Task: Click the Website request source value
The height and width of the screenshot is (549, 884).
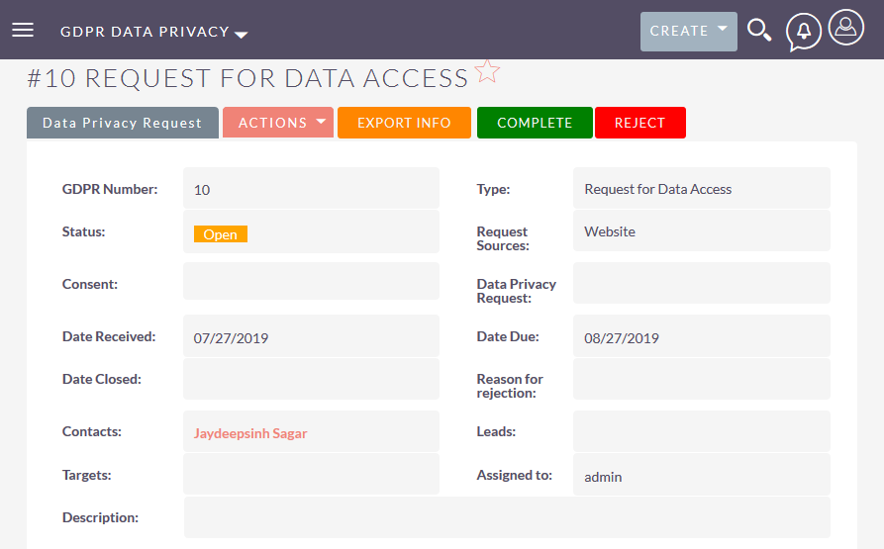Action: click(x=610, y=231)
